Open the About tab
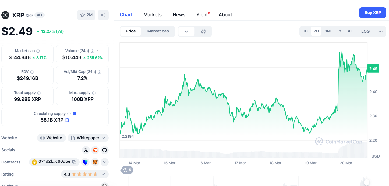 [225, 15]
